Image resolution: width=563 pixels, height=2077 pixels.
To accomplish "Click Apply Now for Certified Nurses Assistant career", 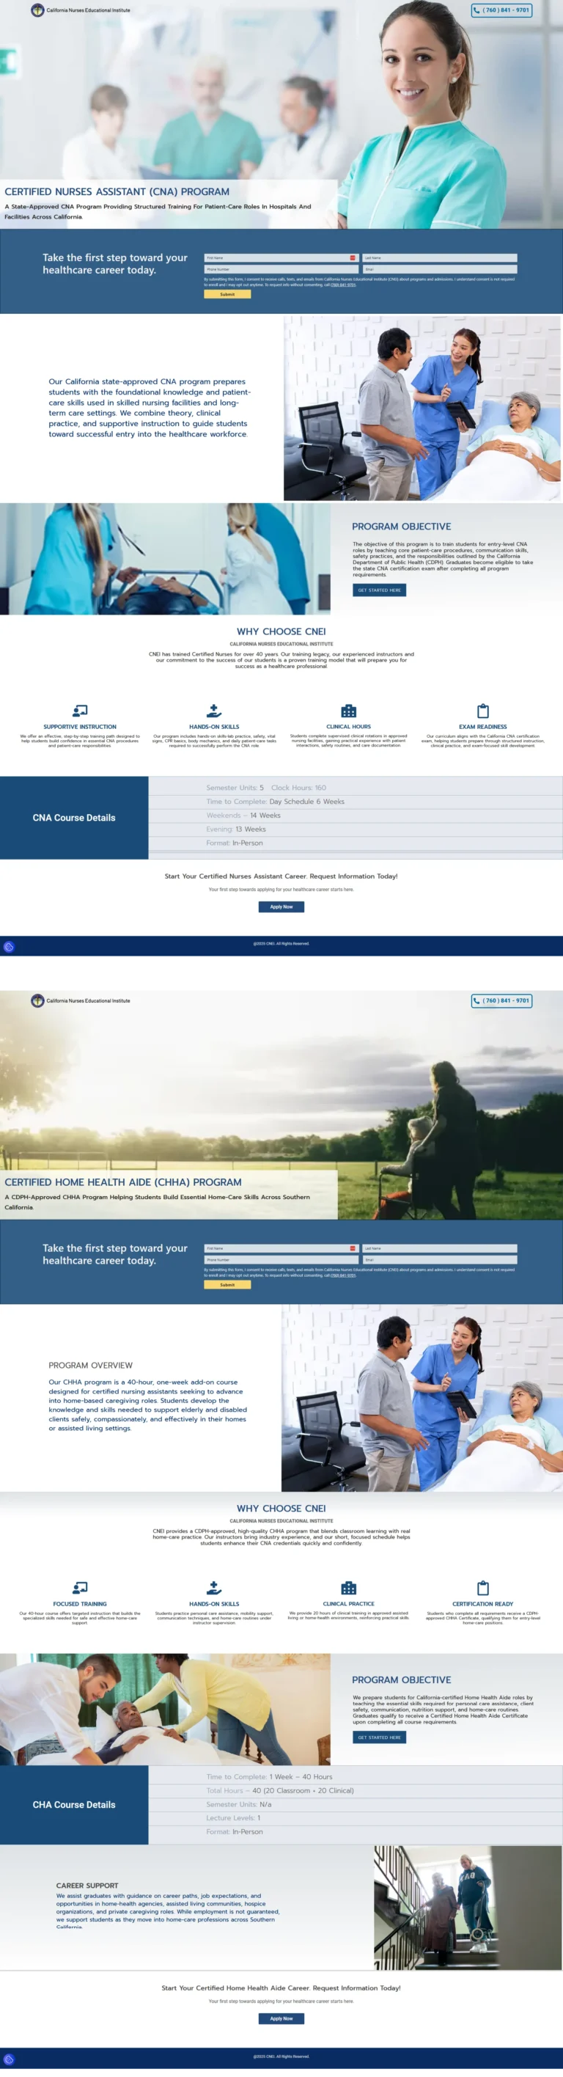I will 281,907.
